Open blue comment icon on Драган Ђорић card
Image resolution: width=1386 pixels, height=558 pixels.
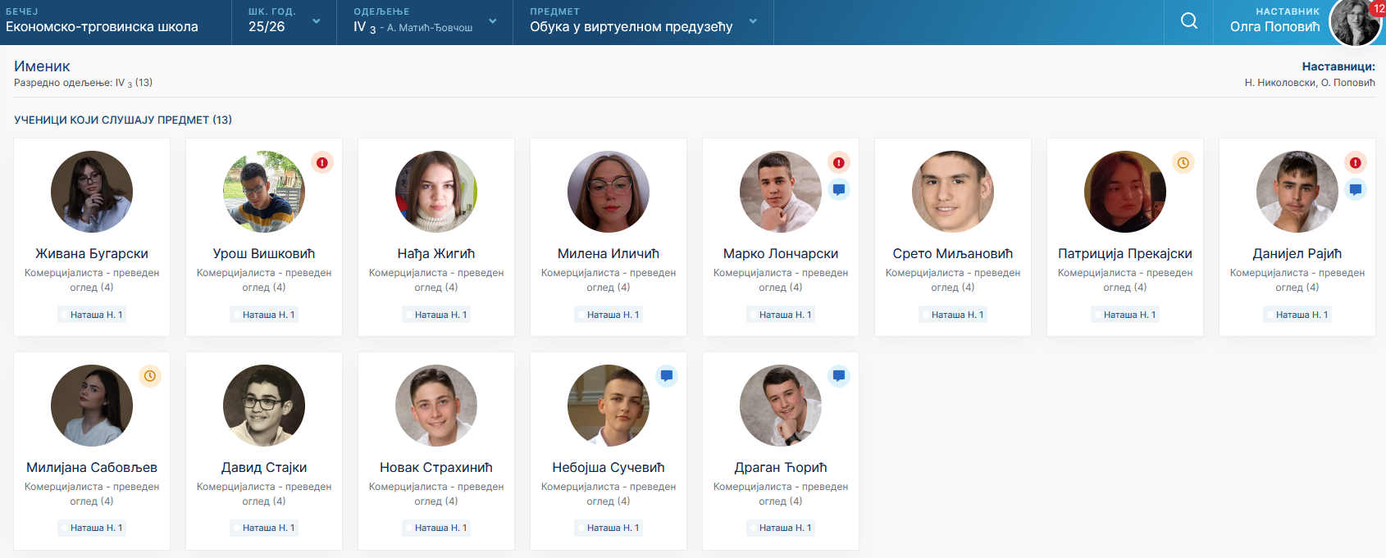pos(838,376)
